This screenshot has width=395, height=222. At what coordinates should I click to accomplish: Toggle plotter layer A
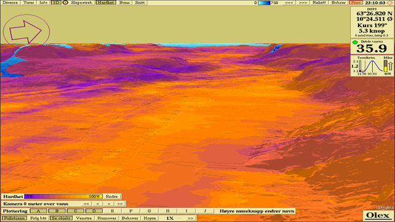click(38, 211)
